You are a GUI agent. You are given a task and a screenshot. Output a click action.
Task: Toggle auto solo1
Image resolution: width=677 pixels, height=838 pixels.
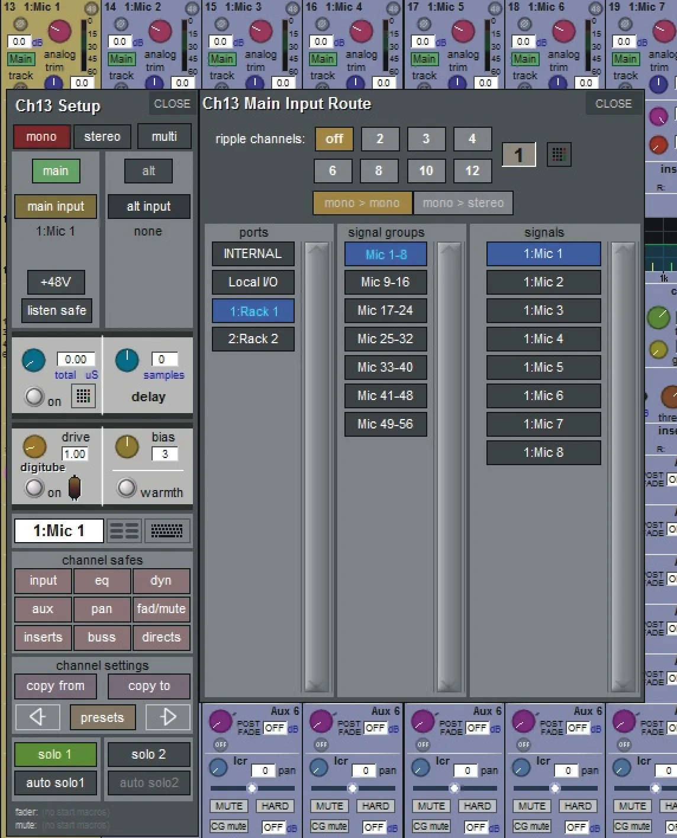55,783
